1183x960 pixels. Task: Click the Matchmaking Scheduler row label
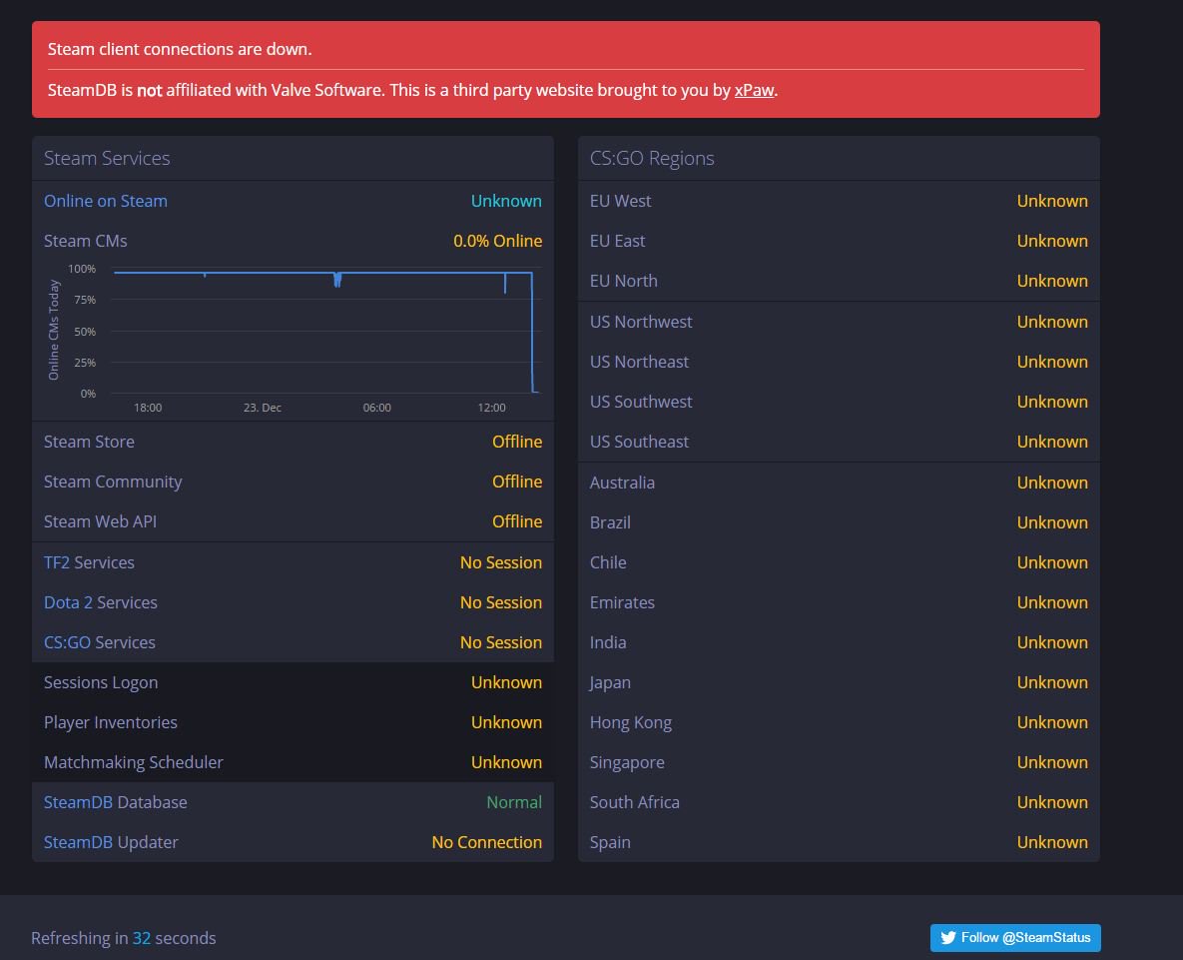[x=134, y=762]
